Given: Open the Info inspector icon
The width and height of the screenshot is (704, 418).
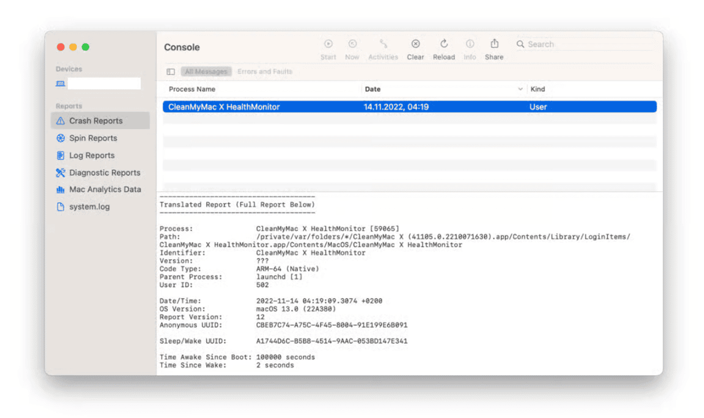Looking at the screenshot, I should click(470, 44).
